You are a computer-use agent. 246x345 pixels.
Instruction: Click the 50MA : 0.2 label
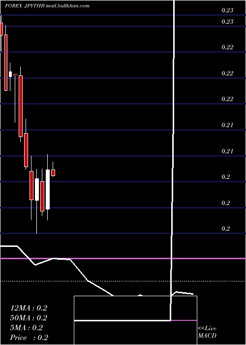point(29,318)
